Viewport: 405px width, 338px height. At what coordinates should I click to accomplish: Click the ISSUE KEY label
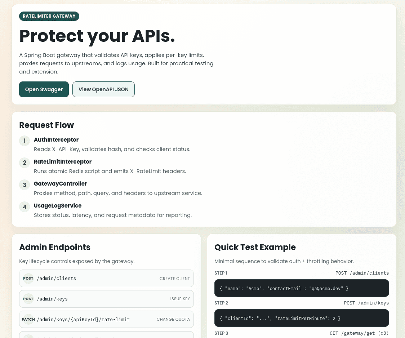[x=180, y=299]
